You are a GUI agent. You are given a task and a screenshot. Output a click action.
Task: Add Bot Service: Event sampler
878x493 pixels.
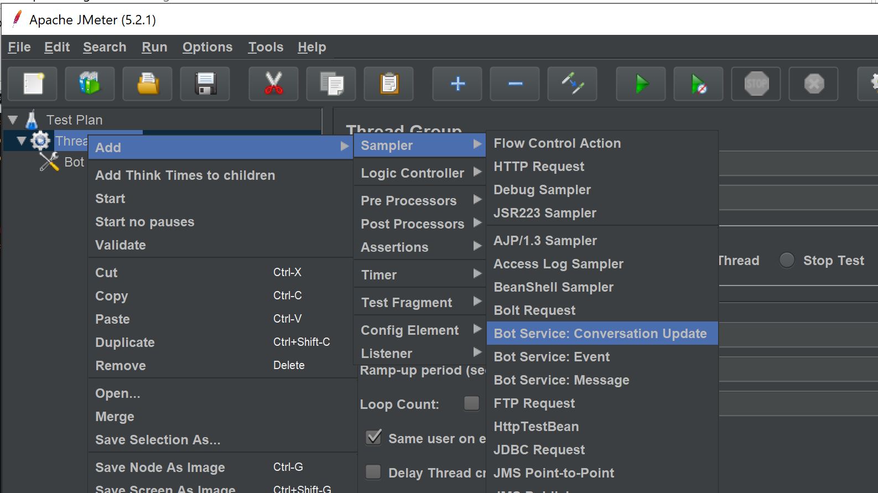click(x=602, y=357)
